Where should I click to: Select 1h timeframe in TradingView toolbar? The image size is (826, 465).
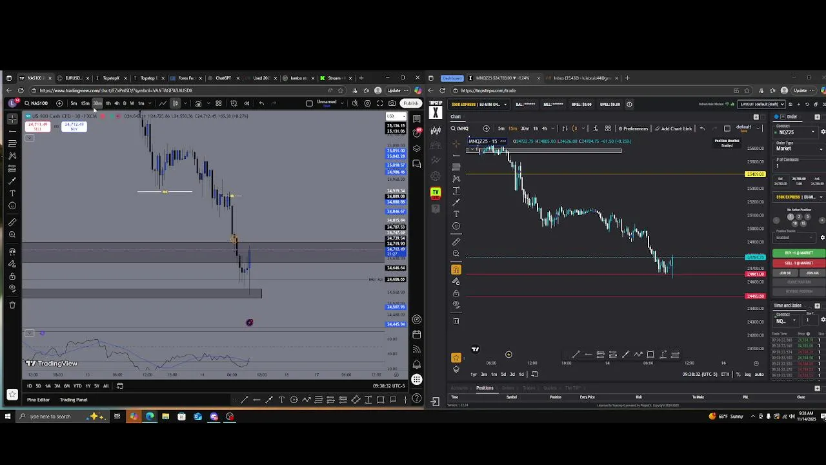tap(108, 103)
